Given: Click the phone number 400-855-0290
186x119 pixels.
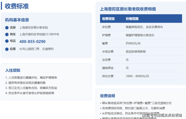Looking at the screenshot, I should click(32, 41).
